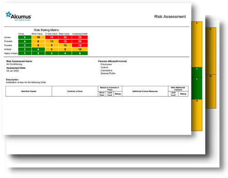228x178 pixels.
Task: Click the assessment date 24 Jan 2022
Action: coord(12,71)
